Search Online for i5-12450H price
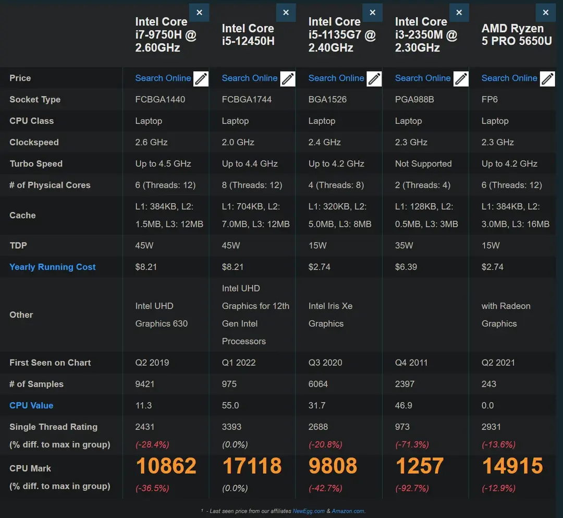This screenshot has height=518, width=563. [x=249, y=78]
